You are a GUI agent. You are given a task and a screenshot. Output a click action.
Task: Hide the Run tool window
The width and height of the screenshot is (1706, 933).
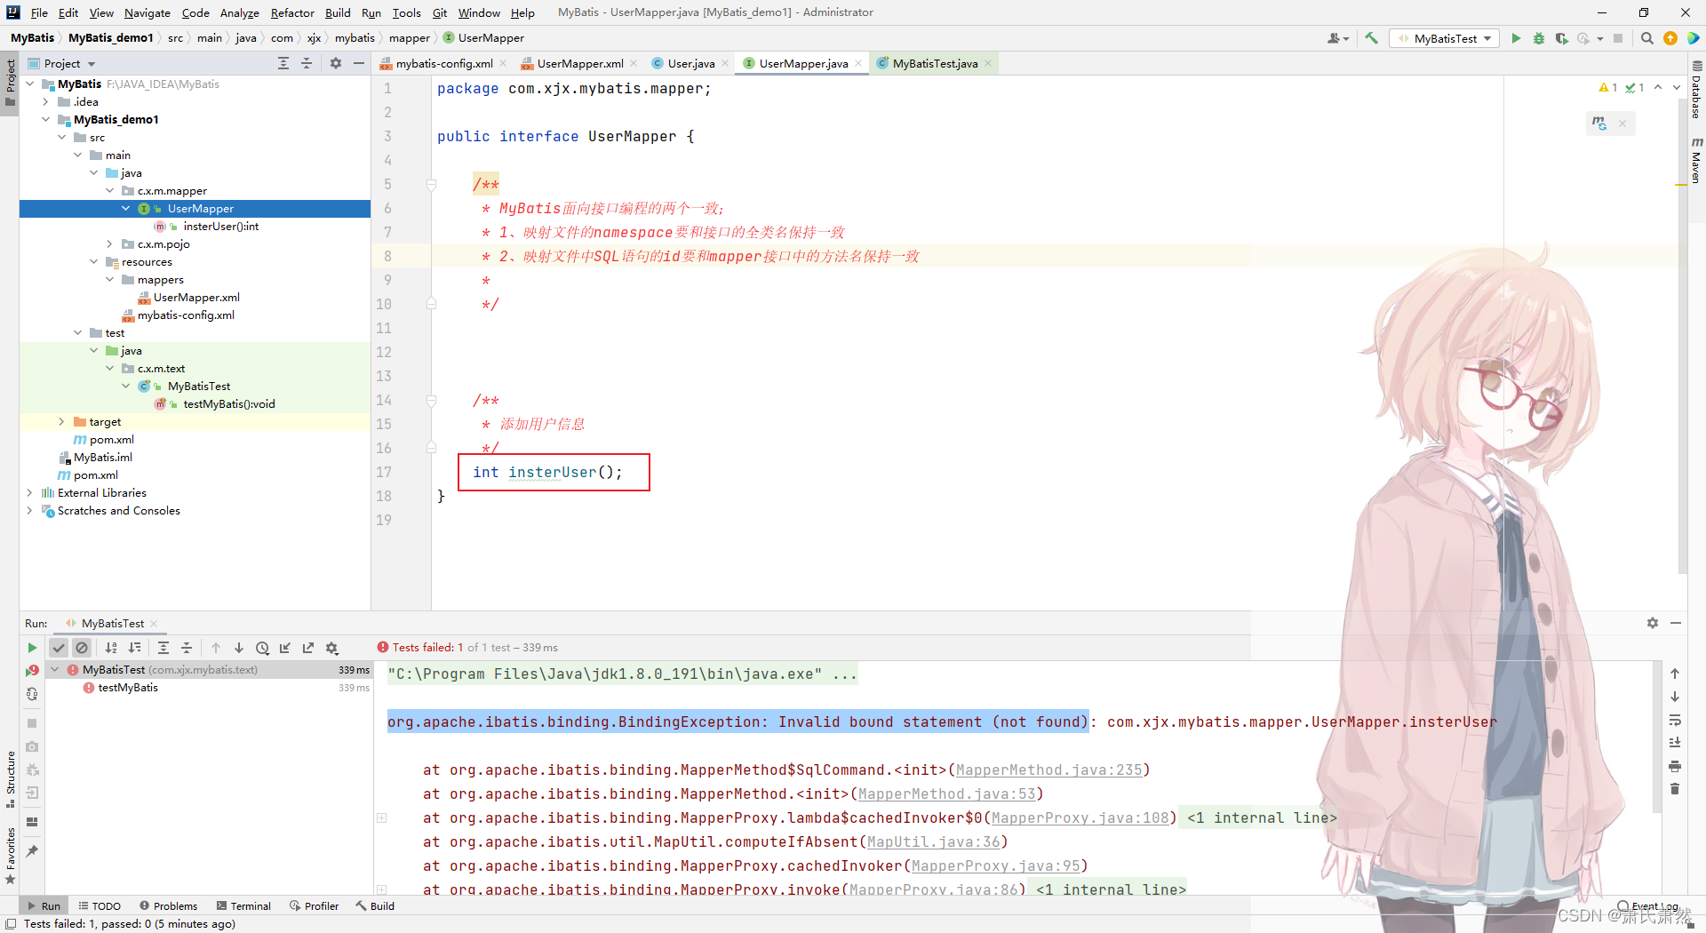pos(1676,623)
